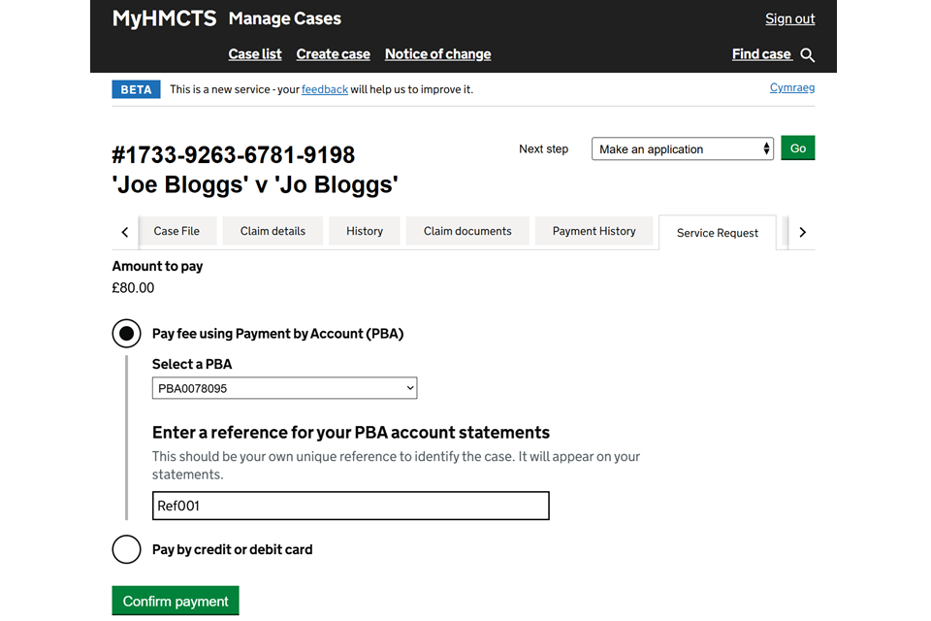This screenshot has height=621, width=931.
Task: Open the Payment History tab
Action: (594, 231)
